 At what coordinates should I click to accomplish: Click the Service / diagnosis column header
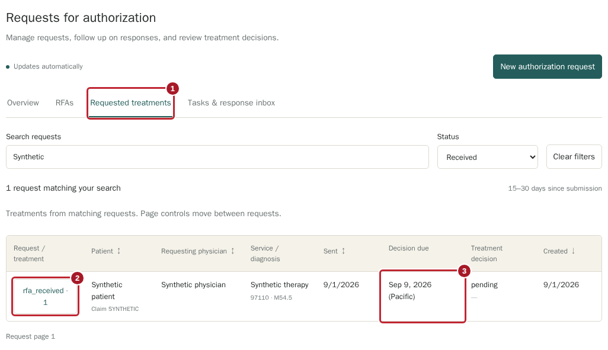(265, 253)
